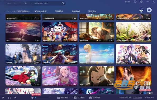Viewport: 157px width, 100px height.
Task: Switch to the 兑换商城 tab
Action: pyautogui.click(x=76, y=11)
